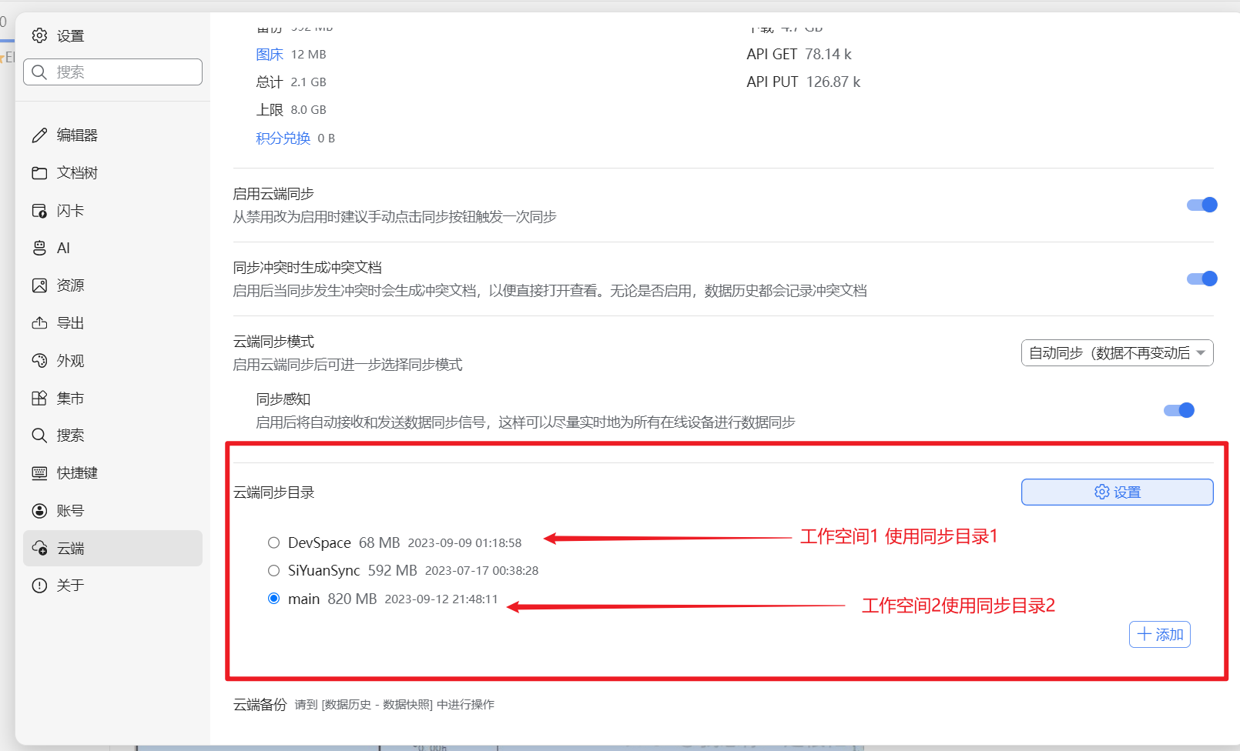Image resolution: width=1240 pixels, height=751 pixels.
Task: Click the main directory name
Action: (x=303, y=599)
